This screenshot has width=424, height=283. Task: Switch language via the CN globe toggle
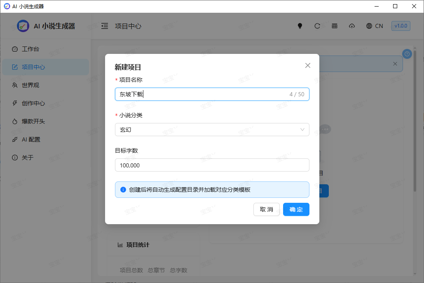[374, 26]
